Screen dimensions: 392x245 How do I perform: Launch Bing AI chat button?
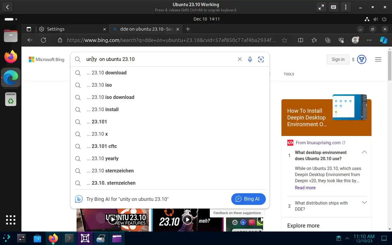pos(248,199)
